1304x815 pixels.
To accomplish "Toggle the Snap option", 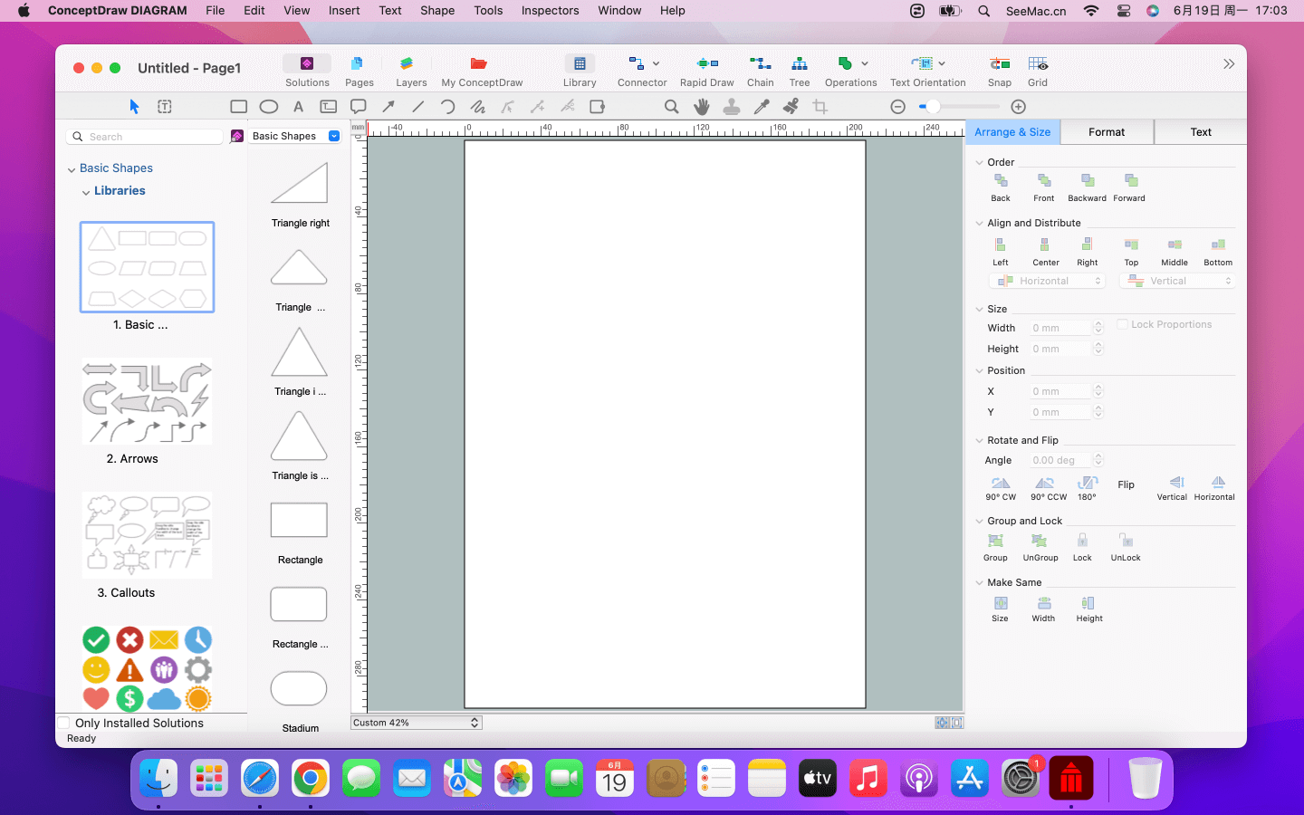I will click(x=999, y=64).
